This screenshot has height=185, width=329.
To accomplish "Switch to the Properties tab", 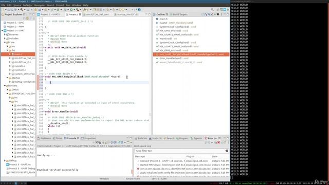I will [88, 138].
